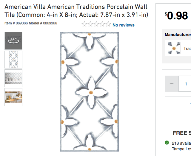This screenshot has width=191, height=156.
Task: Open the 360 degree view thumbnail
Action: pos(13,41)
